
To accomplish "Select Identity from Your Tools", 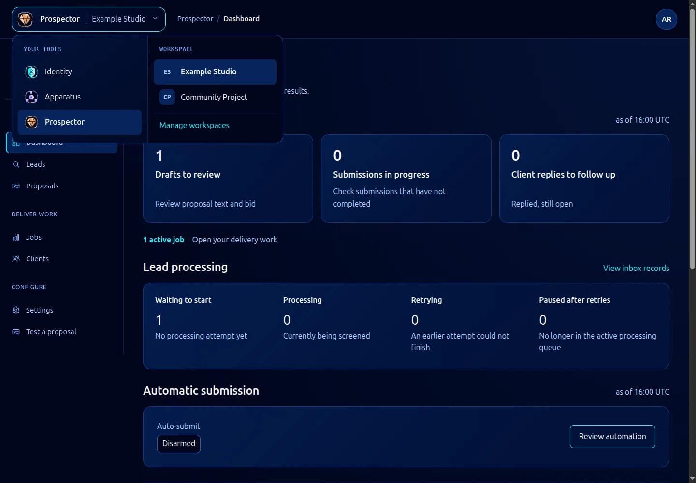I will click(x=80, y=72).
